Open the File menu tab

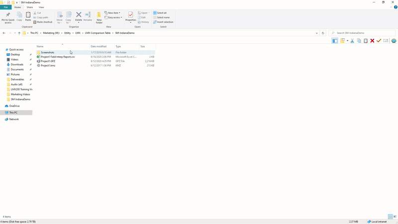pos(6,7)
